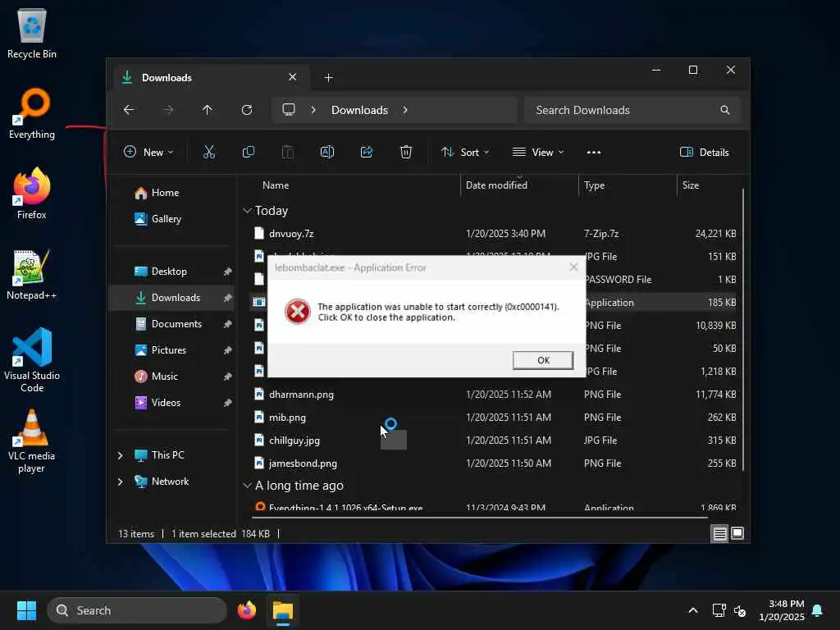
Task: Open VLC media player shortcut
Action: point(32,441)
